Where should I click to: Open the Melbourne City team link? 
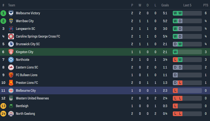point(26,91)
